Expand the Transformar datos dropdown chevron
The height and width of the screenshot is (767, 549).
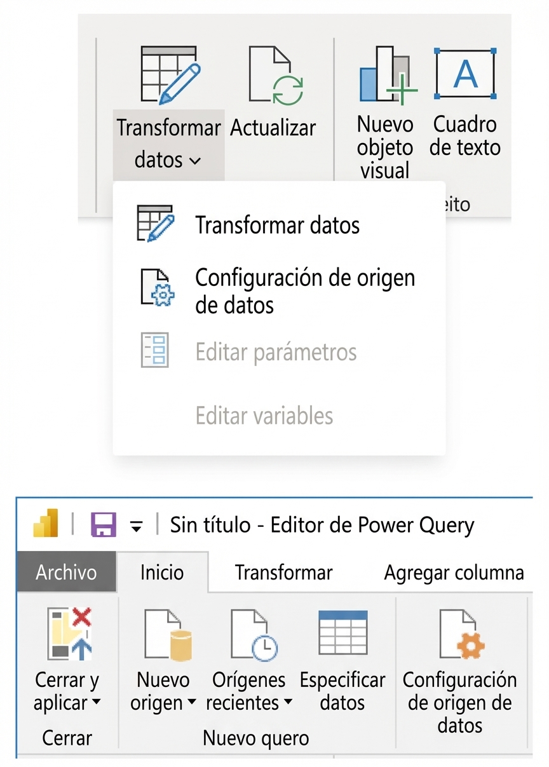195,161
